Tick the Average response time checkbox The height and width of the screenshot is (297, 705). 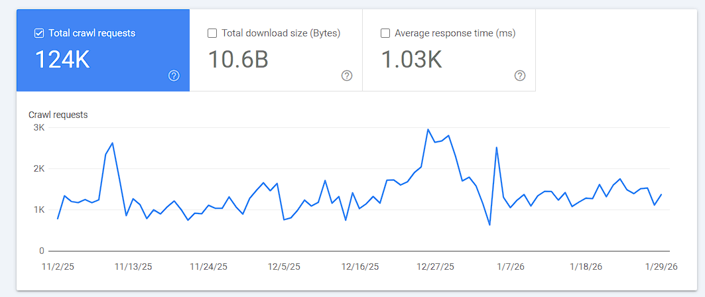385,33
